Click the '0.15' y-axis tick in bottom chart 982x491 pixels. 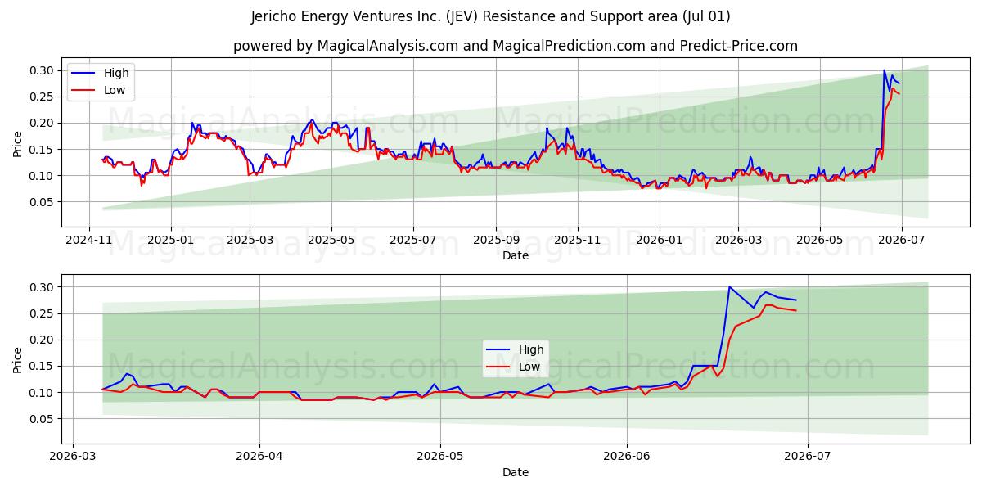click(42, 367)
